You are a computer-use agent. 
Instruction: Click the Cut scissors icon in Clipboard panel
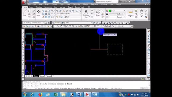pos(146,11)
